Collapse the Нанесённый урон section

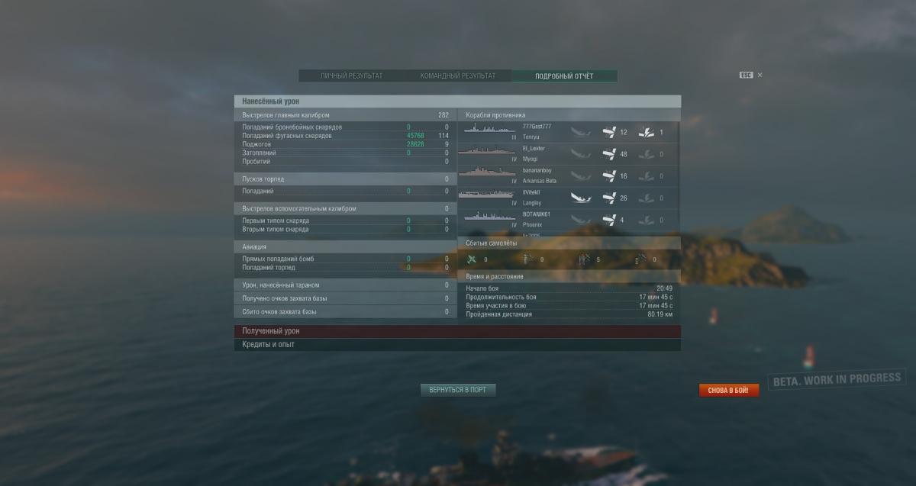coord(457,101)
